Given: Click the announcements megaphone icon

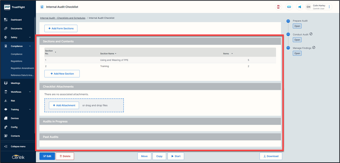Looking at the screenshot, I should click(300, 7).
